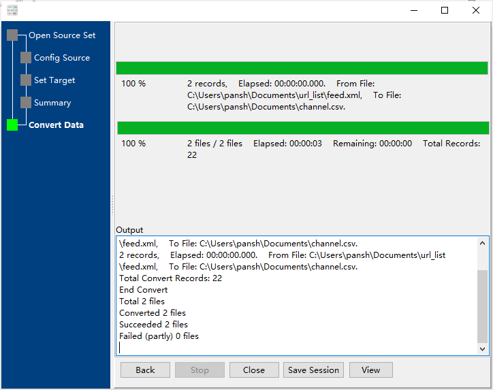The height and width of the screenshot is (390, 493).
Task: Open the Set Target step
Action: (54, 80)
